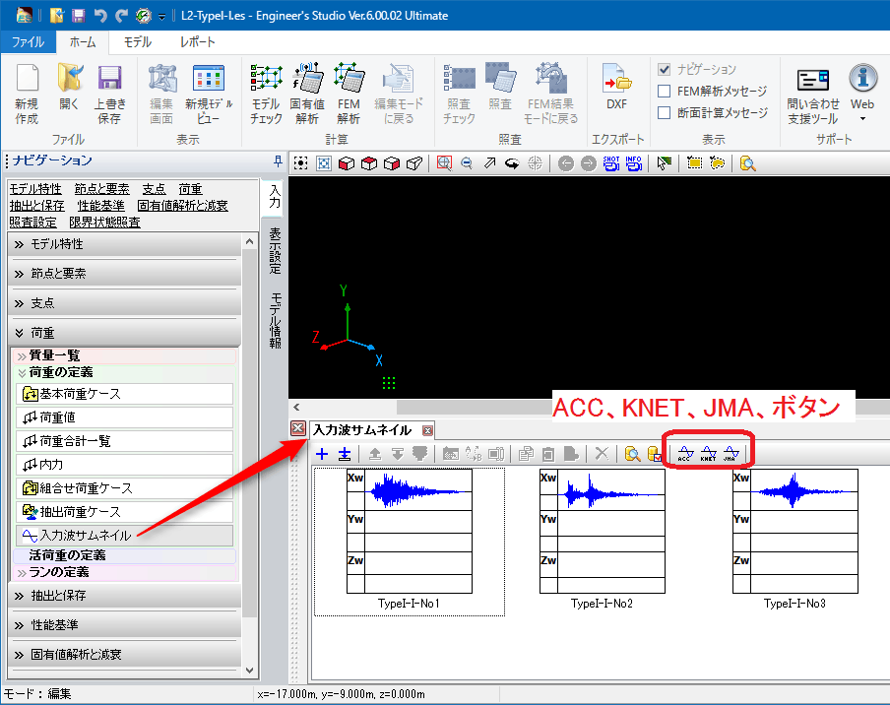
Task: Collapse the 荷重の定義 group
Action: (123, 372)
